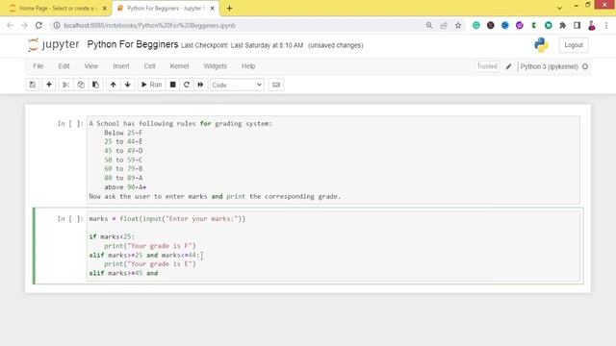Viewport: 616px width, 346px height.
Task: Reload the page
Action: coord(38,26)
